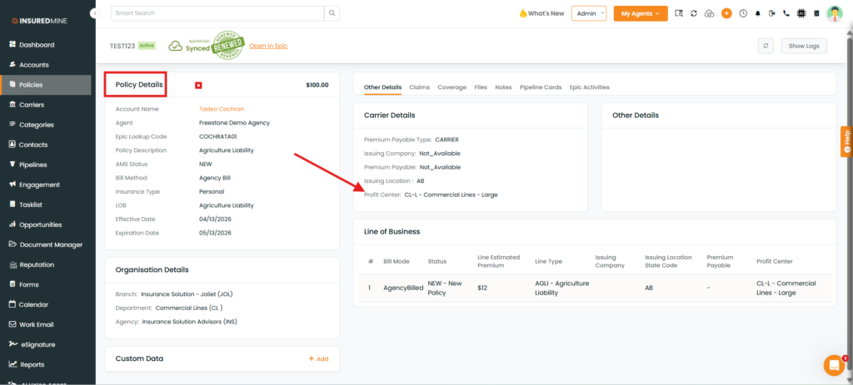Click the red square icon near Policy Details

(198, 85)
